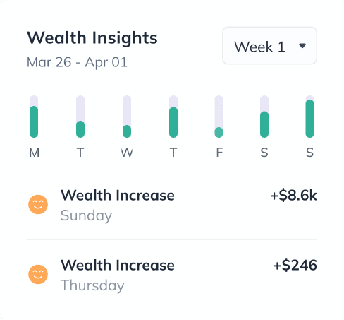344x320 pixels.
Task: Click the W day label
Action: click(127, 153)
